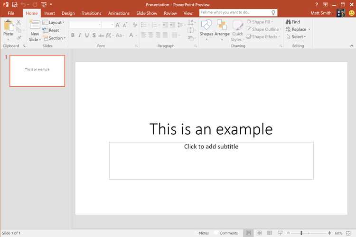The height and width of the screenshot is (237, 356).
Task: Switch to the Transitions tab
Action: click(92, 13)
